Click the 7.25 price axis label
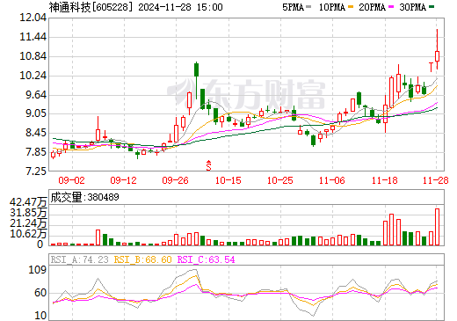Image resolution: width=457 pixels, height=321 pixels. 36,171
